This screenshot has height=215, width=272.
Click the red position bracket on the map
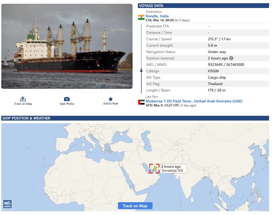154,169
